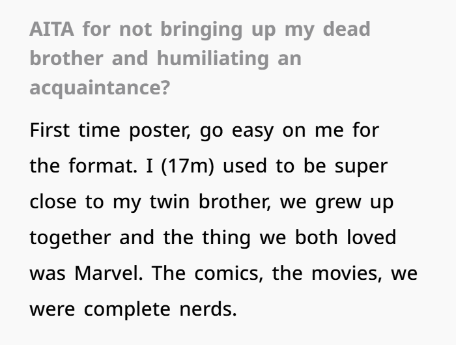Viewport: 456px width, 345px height.
Task: Click "humiliating" in the title
Action: click(x=212, y=58)
